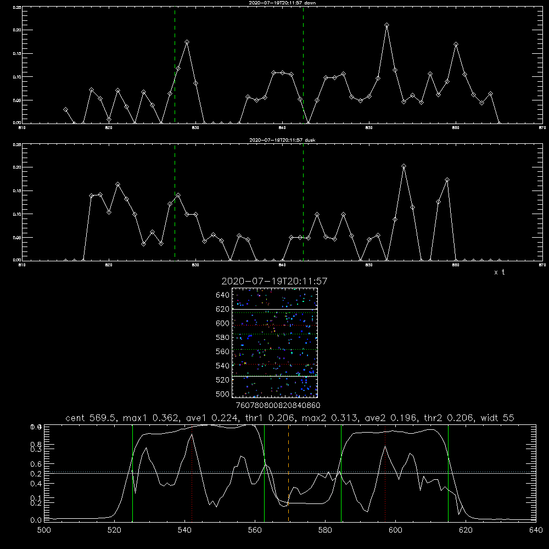The image size is (549, 549).
Task: Click the red dotted line near 542 in bottom plot
Action: (x=192, y=473)
